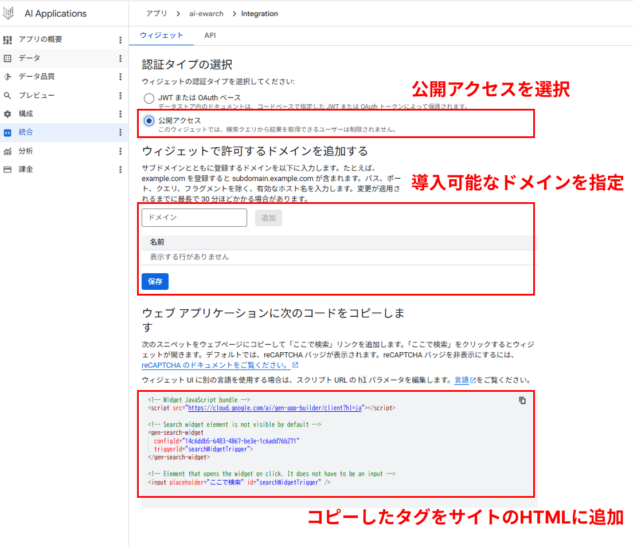The width and height of the screenshot is (633, 547).
Task: Click the 追加 button
Action: [x=268, y=218]
